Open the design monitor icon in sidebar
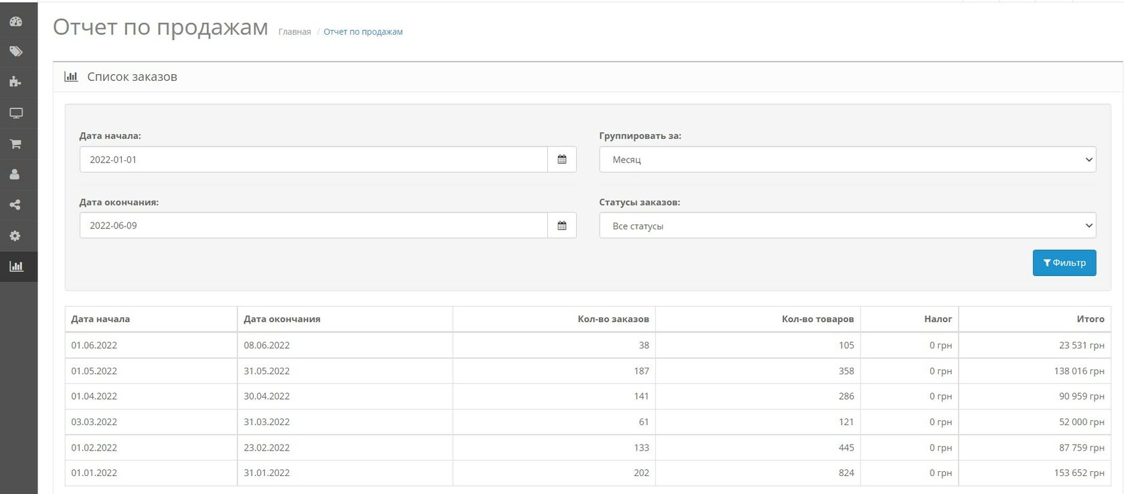Image resolution: width=1124 pixels, height=494 pixels. coord(16,113)
